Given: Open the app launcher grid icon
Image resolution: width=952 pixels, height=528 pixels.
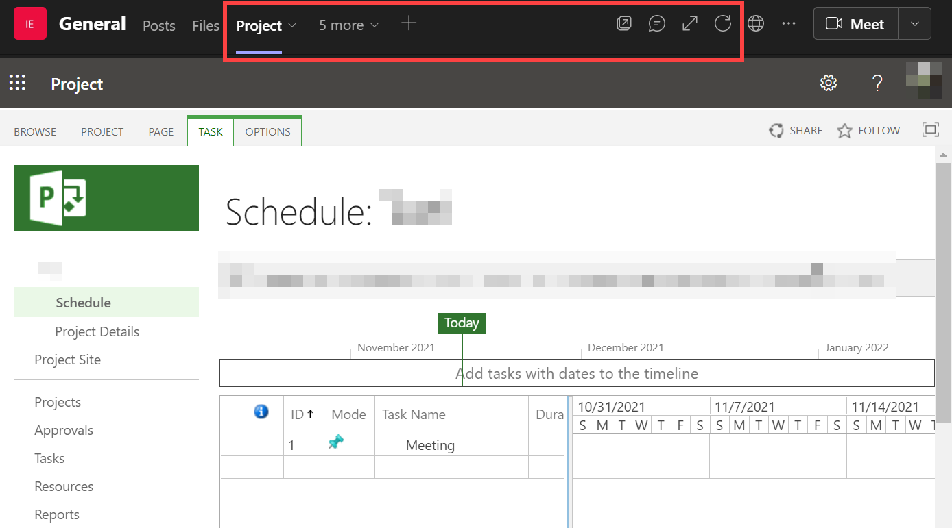Looking at the screenshot, I should click(17, 84).
